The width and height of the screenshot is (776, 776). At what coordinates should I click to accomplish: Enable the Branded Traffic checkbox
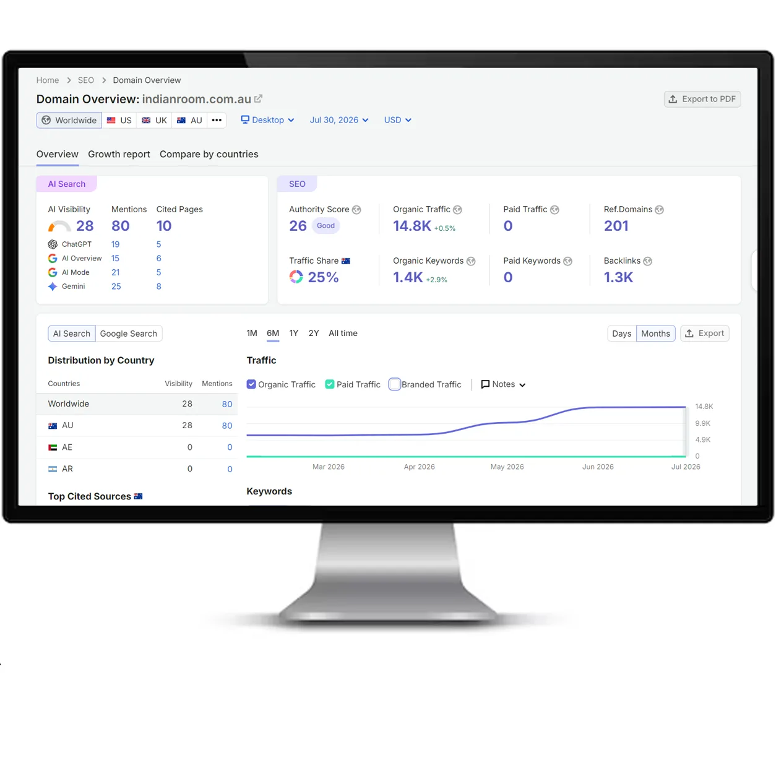click(x=394, y=384)
